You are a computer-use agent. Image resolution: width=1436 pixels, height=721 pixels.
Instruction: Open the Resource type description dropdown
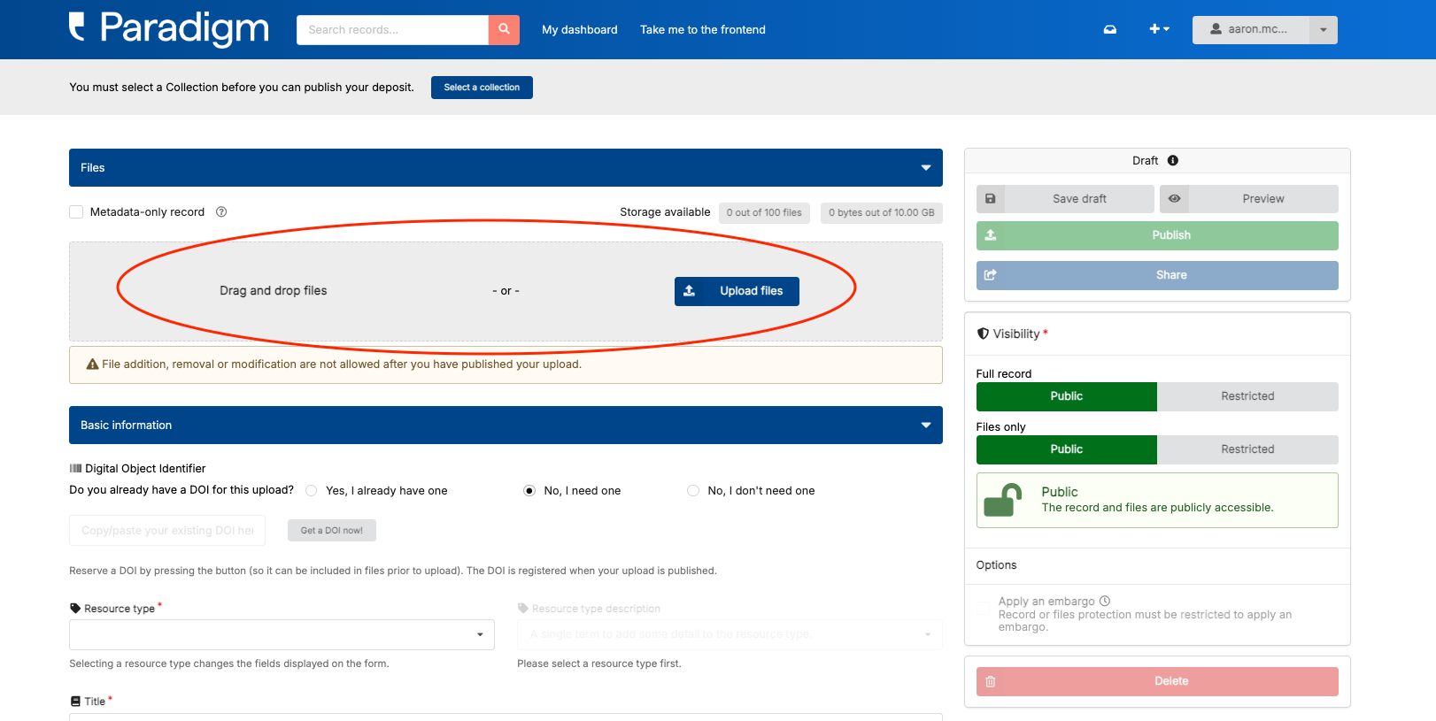pos(730,634)
